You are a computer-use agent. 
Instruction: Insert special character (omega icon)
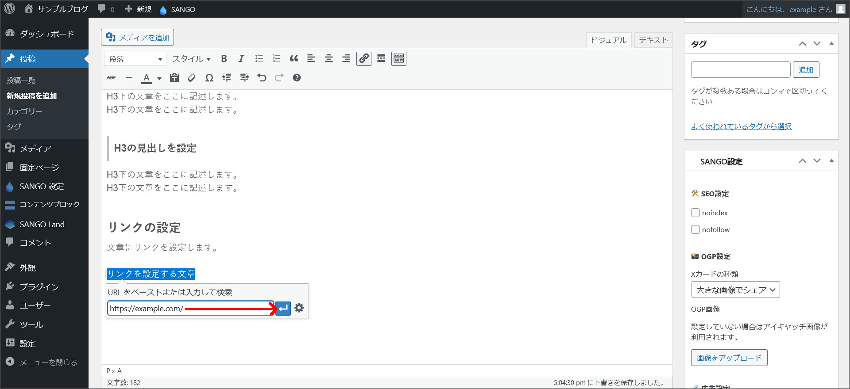click(x=209, y=78)
